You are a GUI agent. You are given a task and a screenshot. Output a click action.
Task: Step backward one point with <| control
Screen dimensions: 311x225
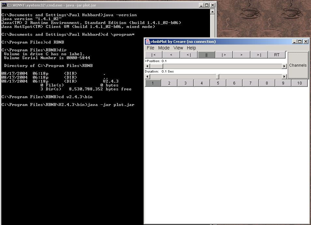[188, 55]
